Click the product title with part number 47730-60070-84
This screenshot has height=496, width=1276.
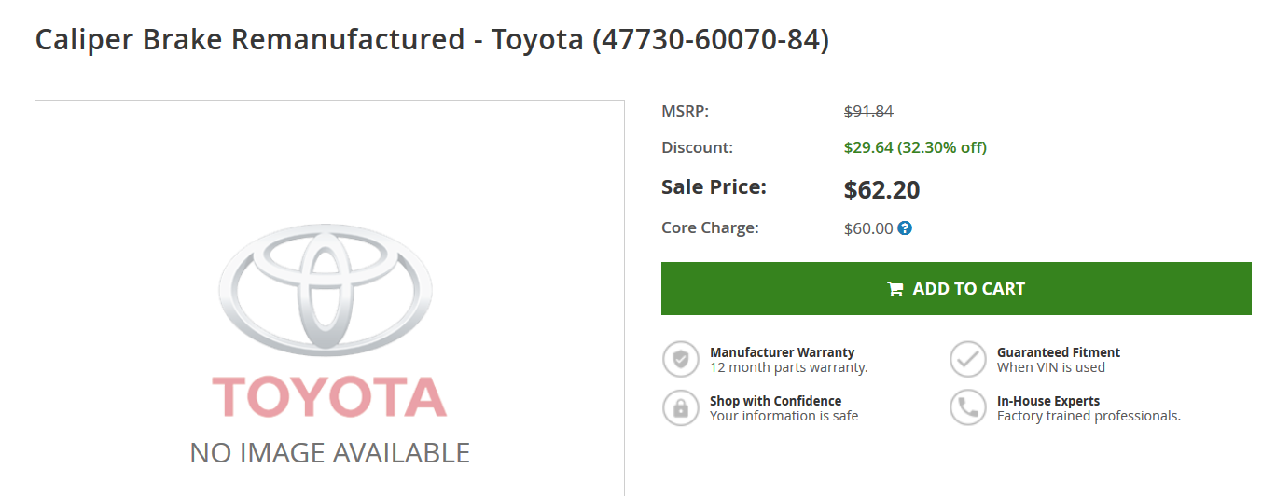tap(432, 40)
